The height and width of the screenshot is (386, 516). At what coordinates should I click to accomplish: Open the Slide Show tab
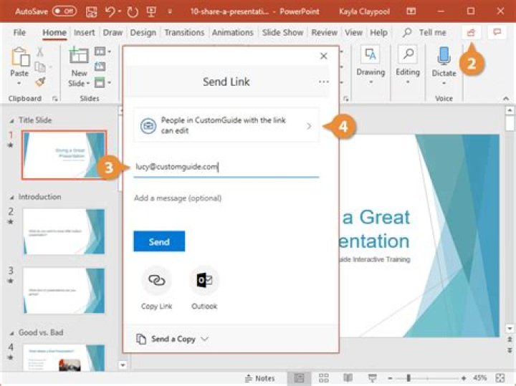pos(282,32)
